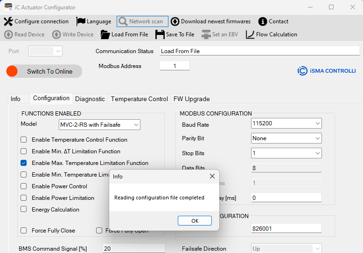Click the Configure connection wrench icon
The height and width of the screenshot is (253, 363).
[x=8, y=21]
